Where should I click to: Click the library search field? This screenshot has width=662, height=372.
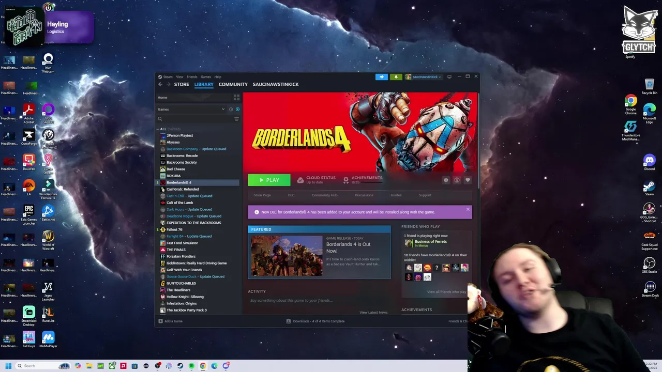pyautogui.click(x=195, y=119)
